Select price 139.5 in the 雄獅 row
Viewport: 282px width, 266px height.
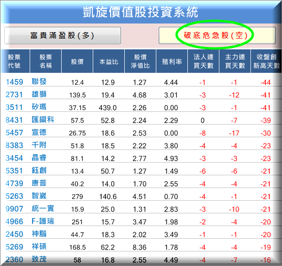tap(77, 95)
